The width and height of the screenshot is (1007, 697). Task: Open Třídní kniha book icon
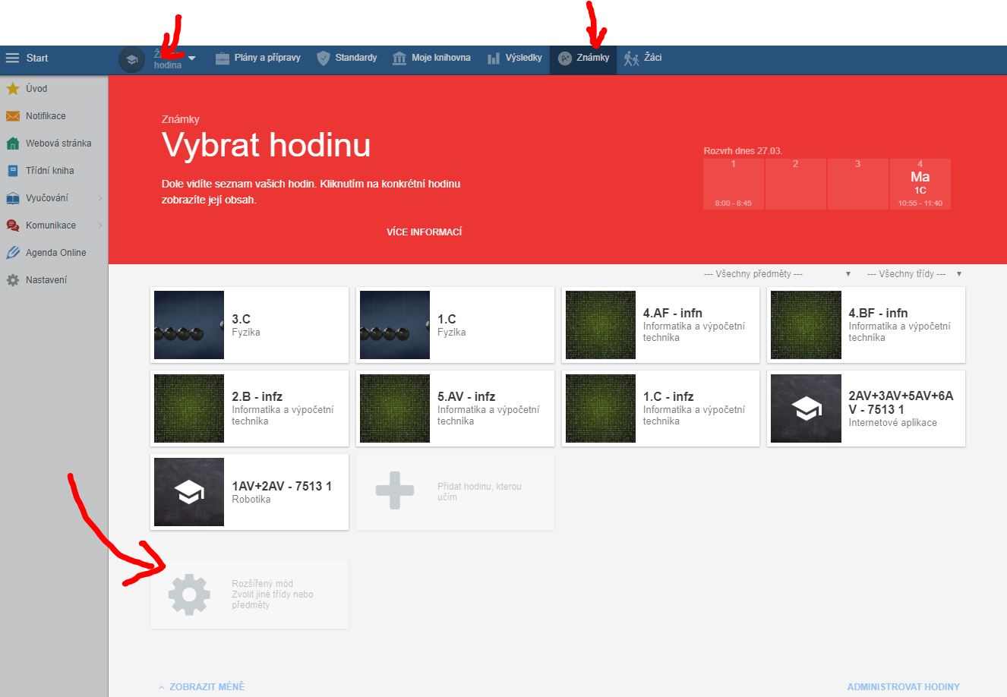tap(13, 171)
